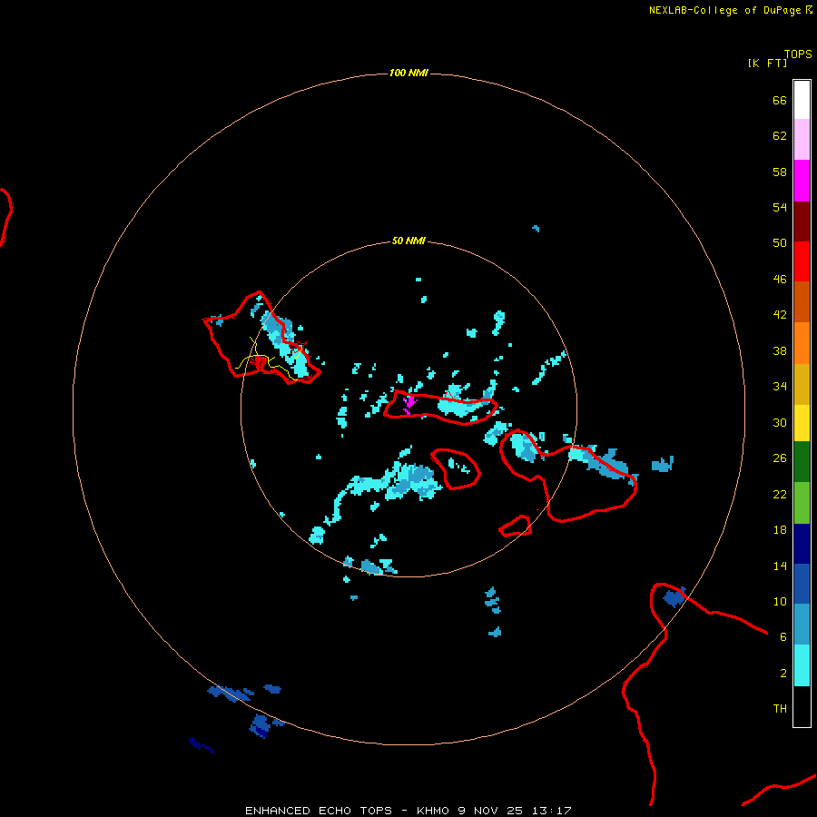Viewport: 817px width, 817px height.
Task: Select the magenta legend swatch
Action: [x=802, y=181]
